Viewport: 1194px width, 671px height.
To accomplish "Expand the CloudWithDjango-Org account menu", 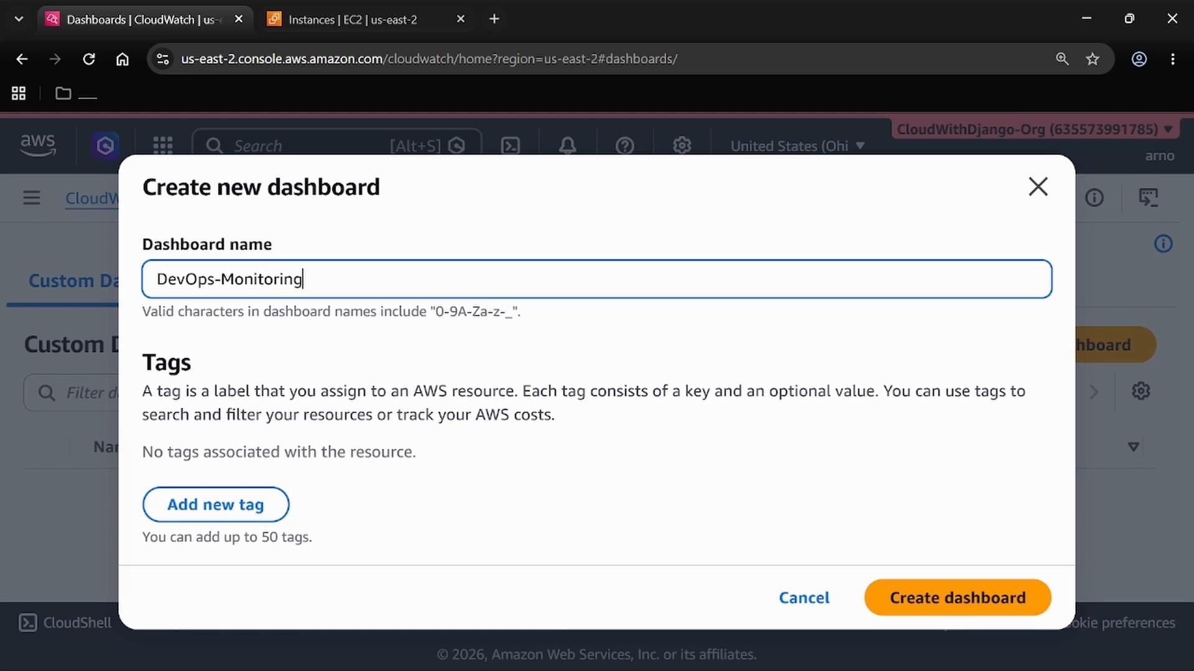I will [1034, 129].
